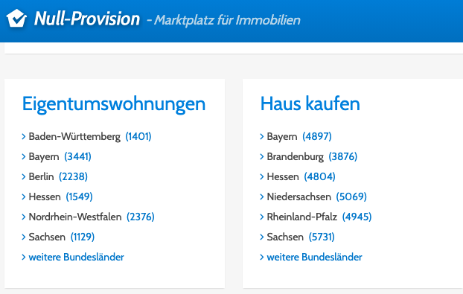Image resolution: width=463 pixels, height=294 pixels.
Task: Click the chevron beside Baden-Württemberg
Action: [24, 136]
